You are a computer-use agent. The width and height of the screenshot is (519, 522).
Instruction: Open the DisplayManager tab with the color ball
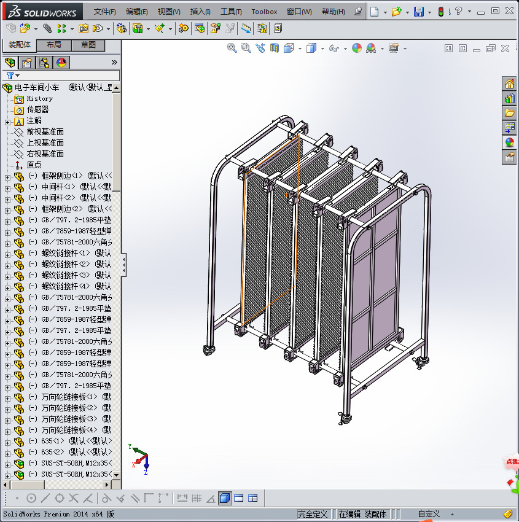pyautogui.click(x=61, y=63)
